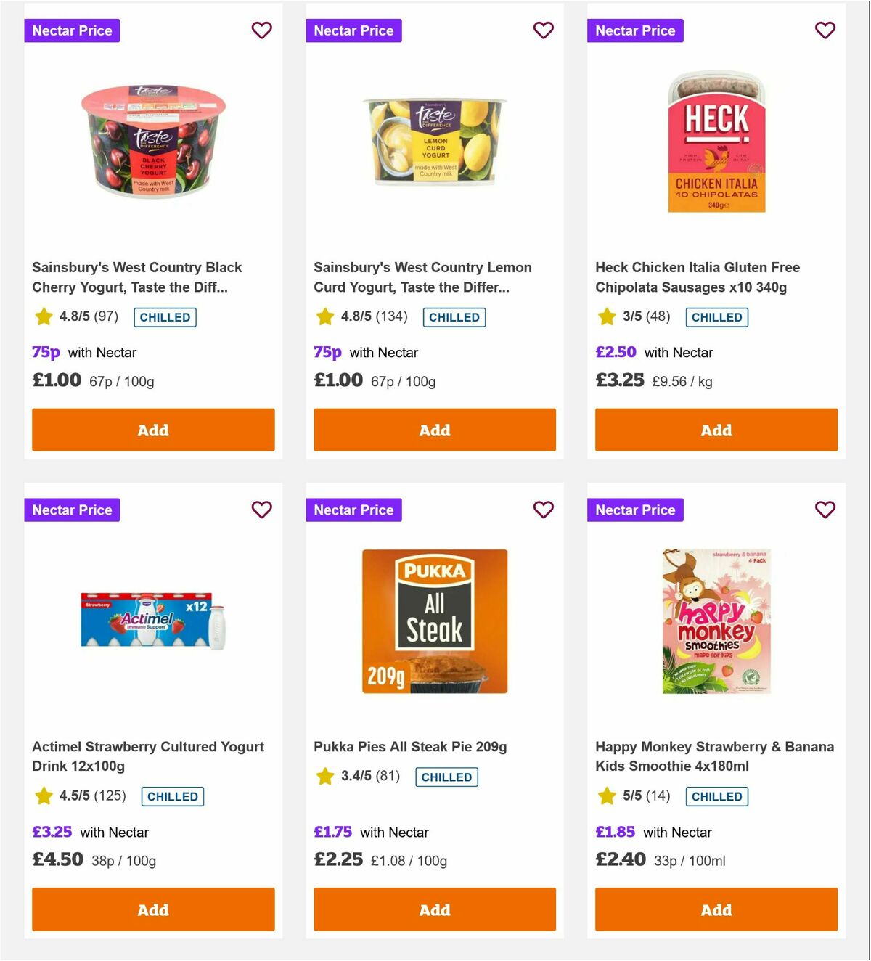
Task: Add Heck Chipolata Sausages to basket
Action: (716, 430)
